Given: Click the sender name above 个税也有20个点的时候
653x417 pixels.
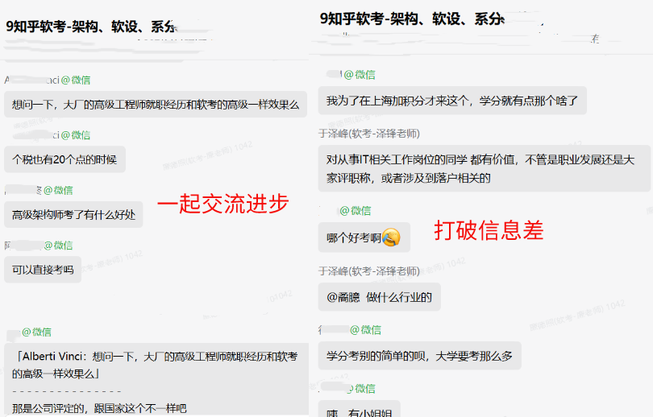Looking at the screenshot, I should click(52, 134).
